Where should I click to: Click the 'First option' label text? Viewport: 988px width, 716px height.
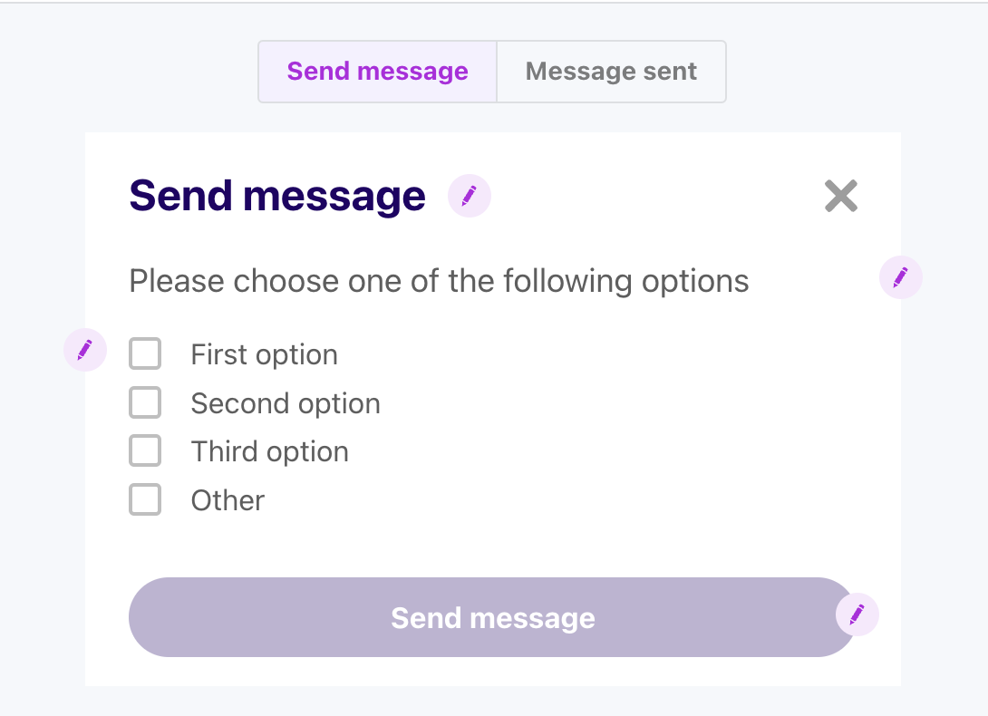coord(264,354)
